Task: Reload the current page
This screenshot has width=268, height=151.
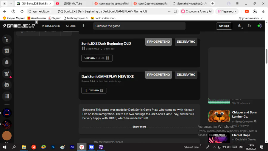Action: (22, 11)
